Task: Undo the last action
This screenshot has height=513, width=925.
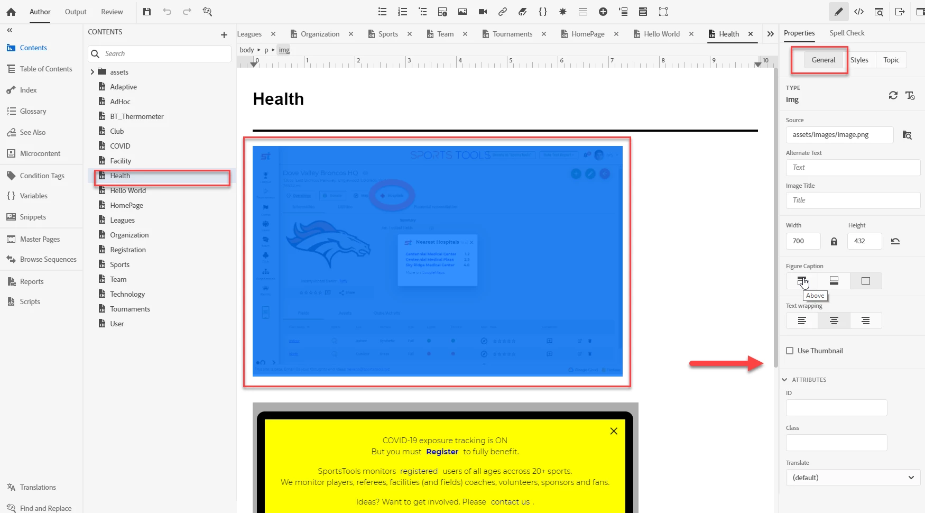Action: point(167,12)
